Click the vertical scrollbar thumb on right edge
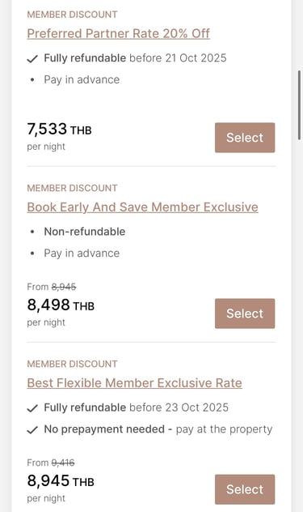The height and width of the screenshot is (512, 303). 300,105
